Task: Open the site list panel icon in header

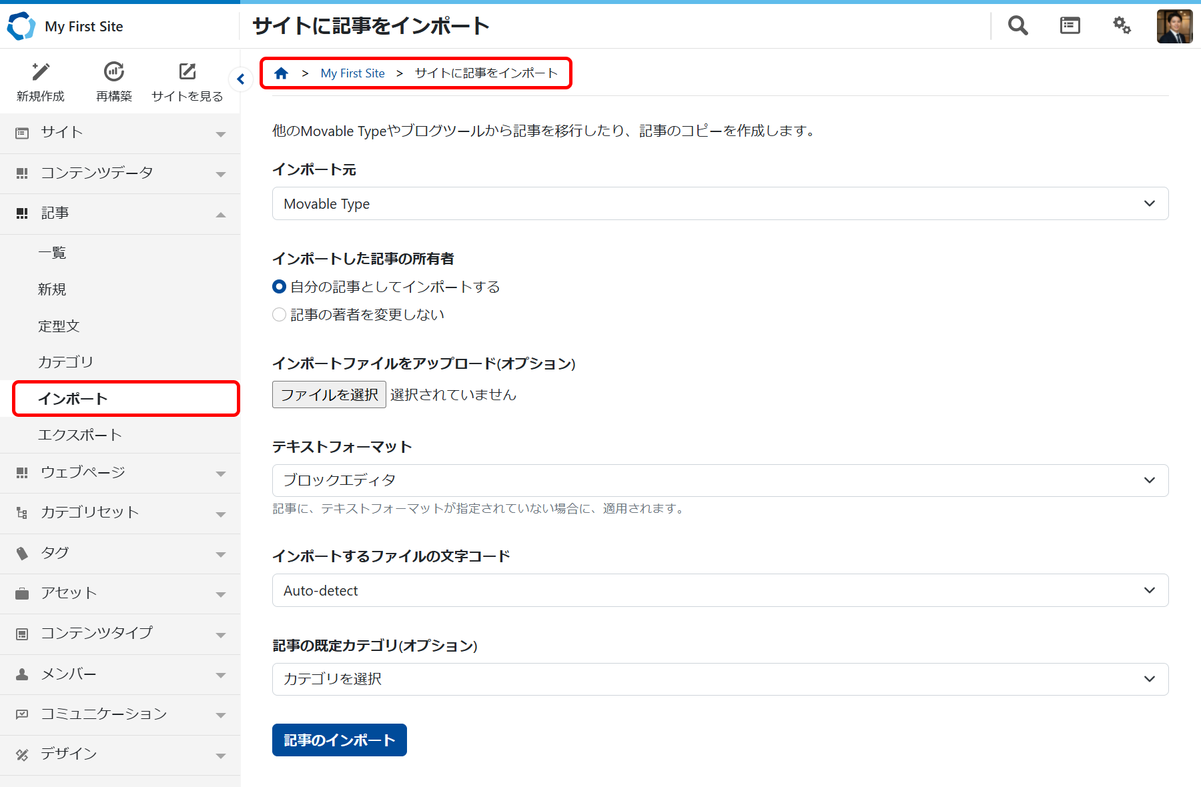Action: [1070, 26]
